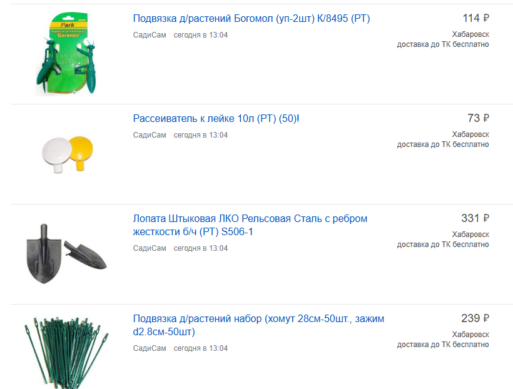This screenshot has width=513, height=389.
Task: Click 'доставка до ТК бесплатно' under 239 ₽
Action: [x=443, y=345]
